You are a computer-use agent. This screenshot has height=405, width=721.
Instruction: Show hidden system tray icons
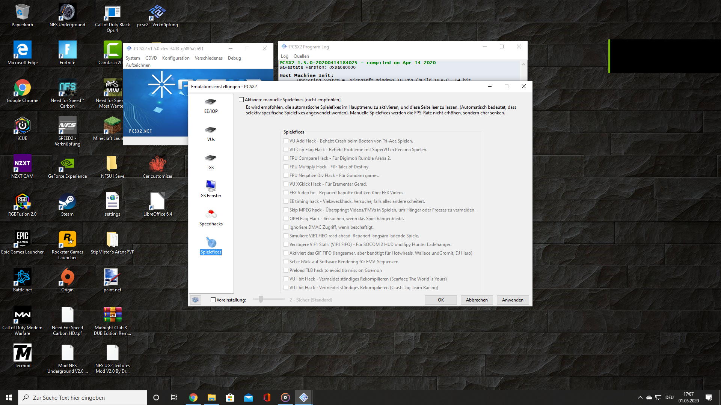coord(640,397)
